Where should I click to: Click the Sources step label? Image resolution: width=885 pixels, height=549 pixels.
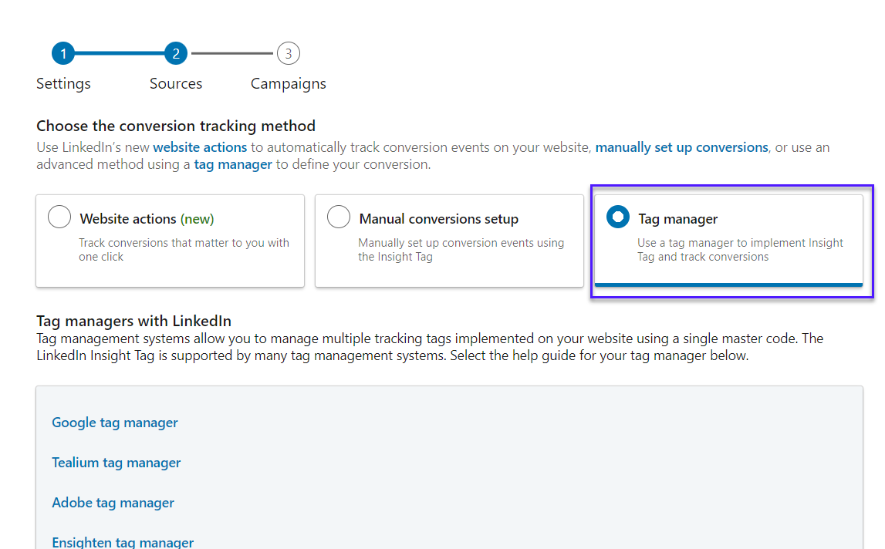[x=175, y=83]
